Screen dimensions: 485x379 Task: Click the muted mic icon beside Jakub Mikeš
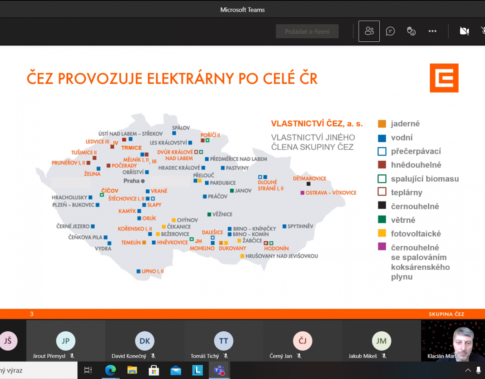(384, 356)
